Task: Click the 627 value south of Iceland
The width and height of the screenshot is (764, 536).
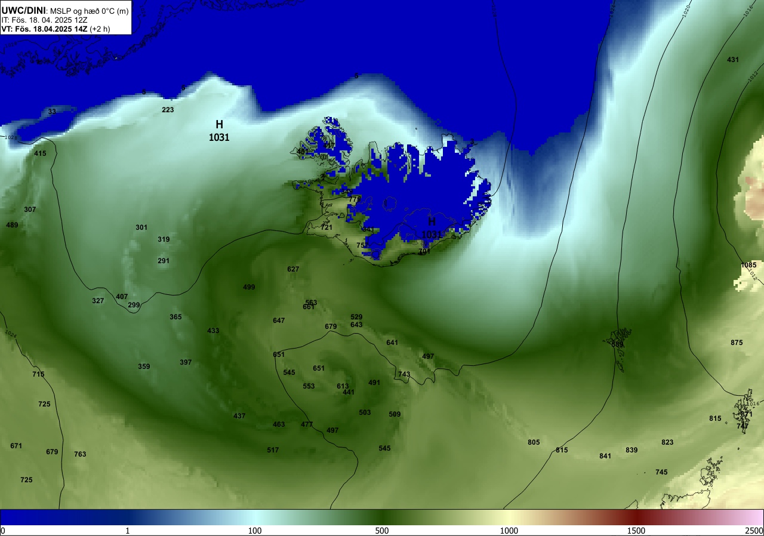Action: pos(293,269)
